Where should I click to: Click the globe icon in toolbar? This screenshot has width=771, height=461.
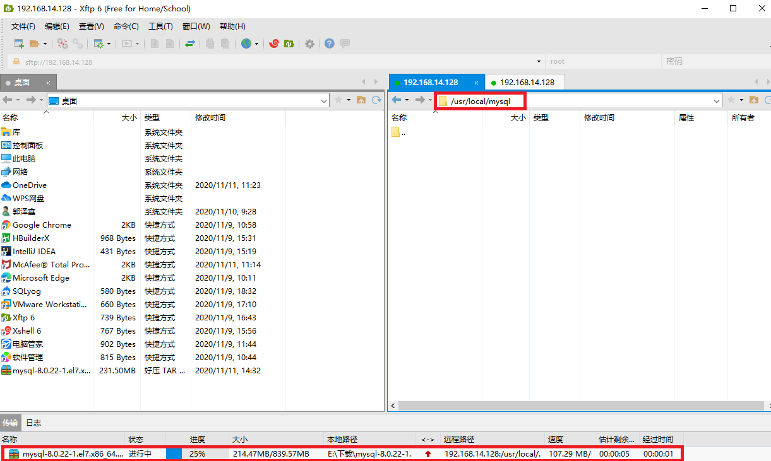coord(246,44)
